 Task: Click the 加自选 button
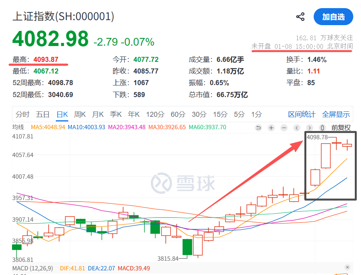333,16
